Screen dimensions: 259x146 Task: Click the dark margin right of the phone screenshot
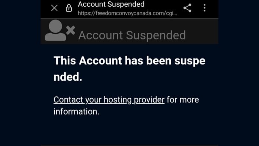click(x=239, y=73)
